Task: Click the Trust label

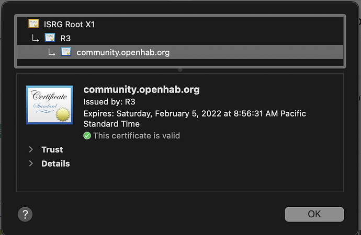Action: [x=52, y=150]
